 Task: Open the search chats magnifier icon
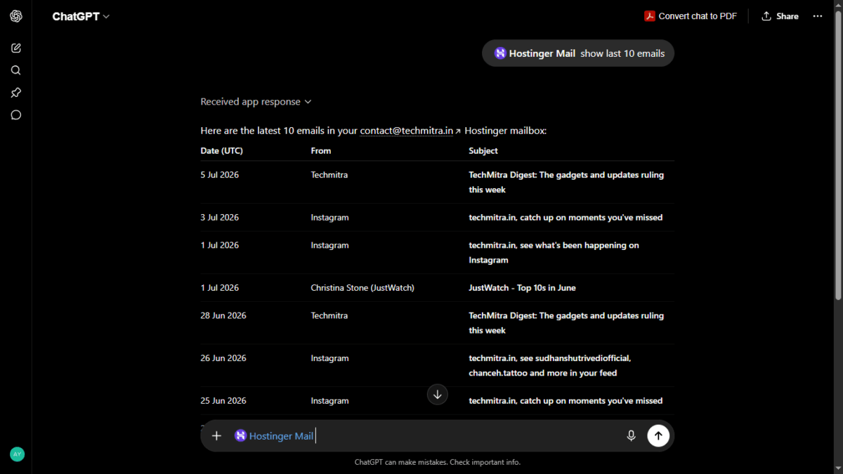[x=16, y=70]
